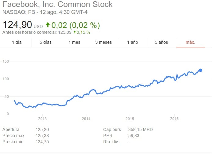Click the Apertura value 125,20
The height and width of the screenshot is (155, 212).
pos(42,129)
